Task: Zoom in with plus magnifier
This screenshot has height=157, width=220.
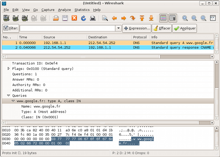Action: pos(185,18)
